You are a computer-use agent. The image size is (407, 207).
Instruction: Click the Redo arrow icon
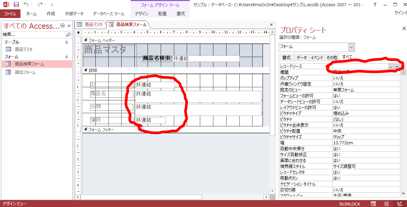click(40, 4)
